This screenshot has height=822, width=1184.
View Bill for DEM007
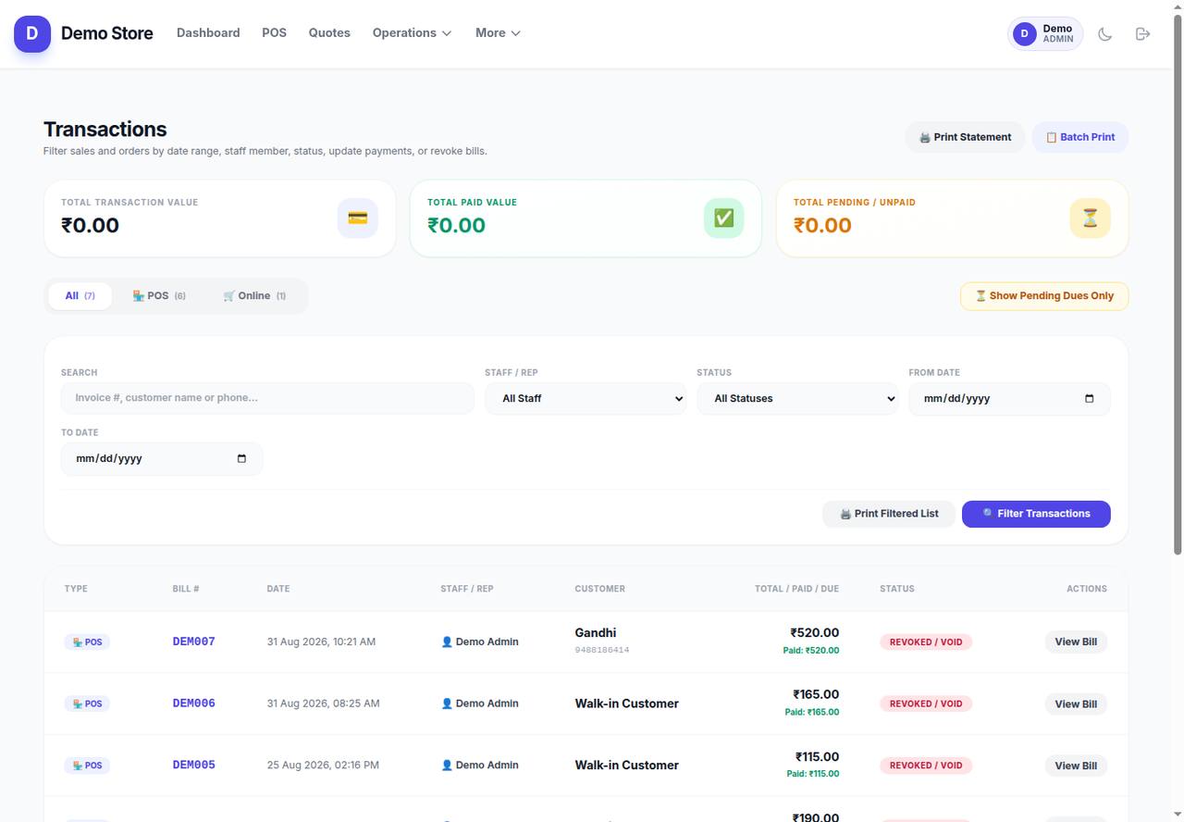point(1076,642)
